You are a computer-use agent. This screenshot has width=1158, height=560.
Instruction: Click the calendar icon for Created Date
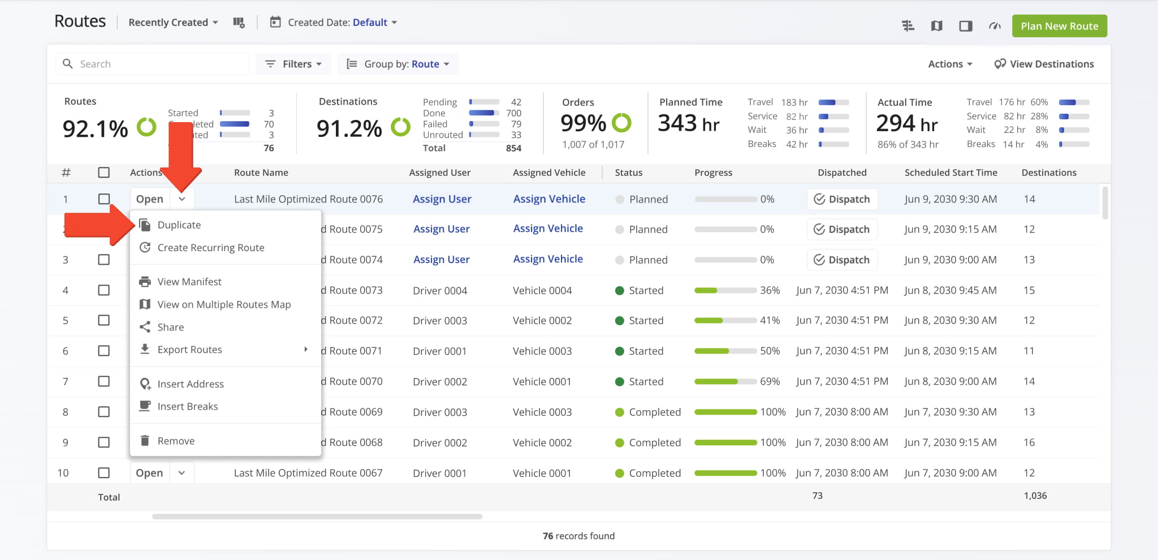pyautogui.click(x=275, y=23)
